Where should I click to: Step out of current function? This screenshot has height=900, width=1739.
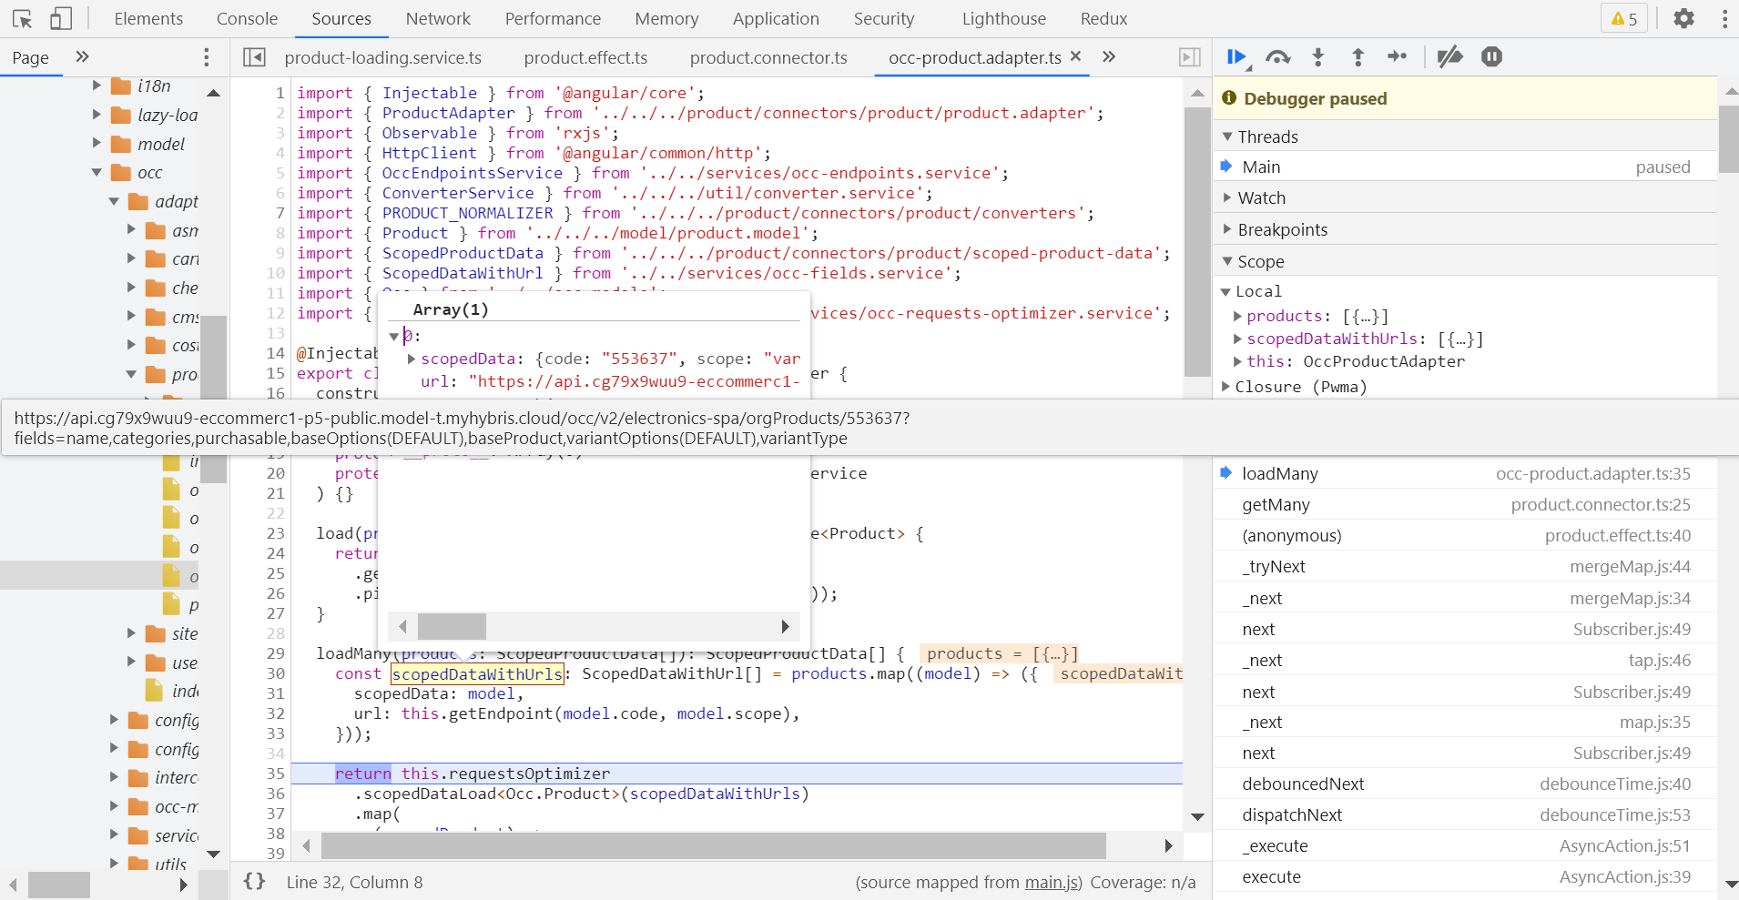pyautogui.click(x=1358, y=57)
